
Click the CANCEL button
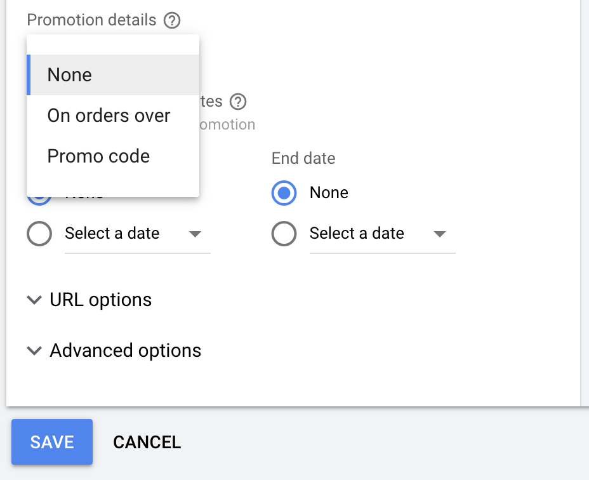(x=147, y=442)
